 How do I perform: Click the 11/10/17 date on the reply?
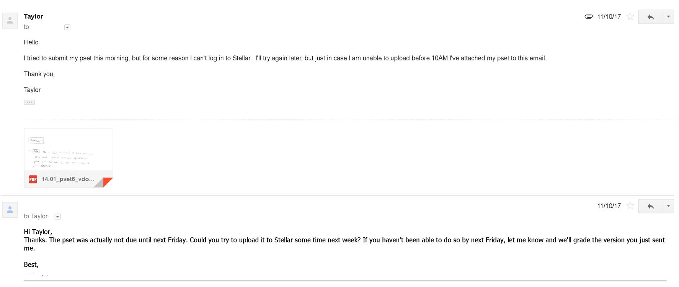(609, 206)
